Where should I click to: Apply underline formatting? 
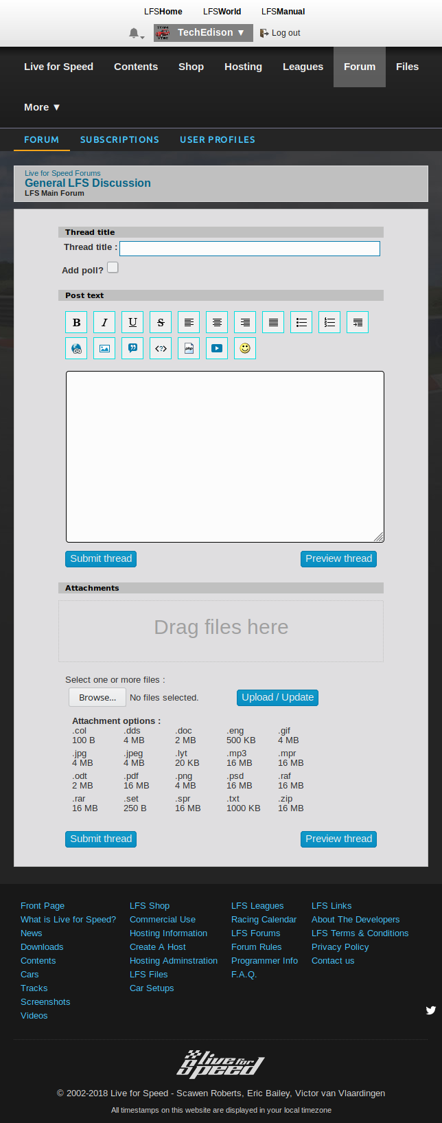click(132, 322)
